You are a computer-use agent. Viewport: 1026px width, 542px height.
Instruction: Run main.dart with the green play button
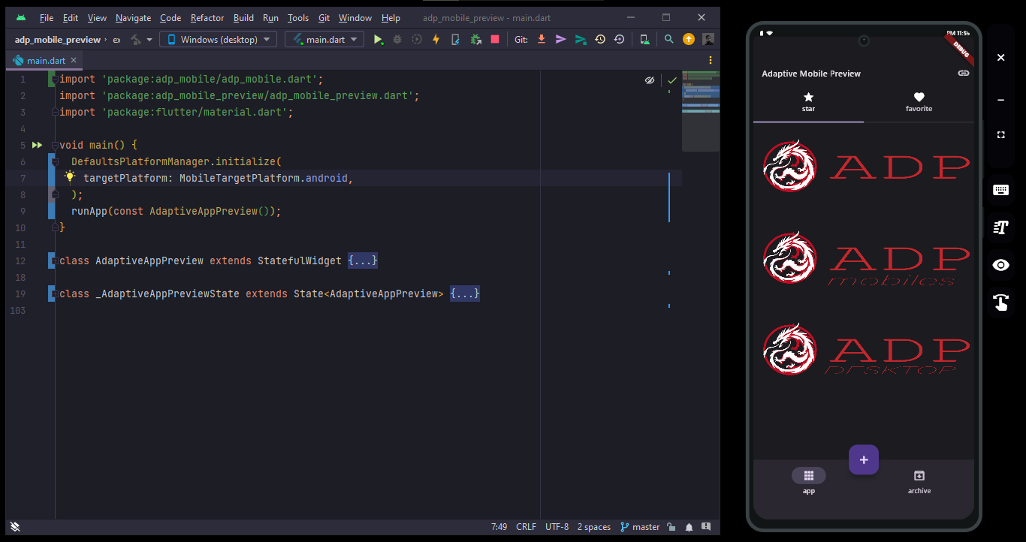pos(379,39)
